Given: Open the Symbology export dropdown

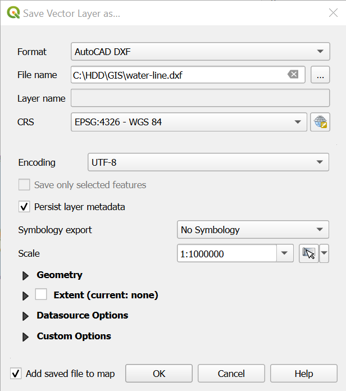Looking at the screenshot, I should coord(252,229).
